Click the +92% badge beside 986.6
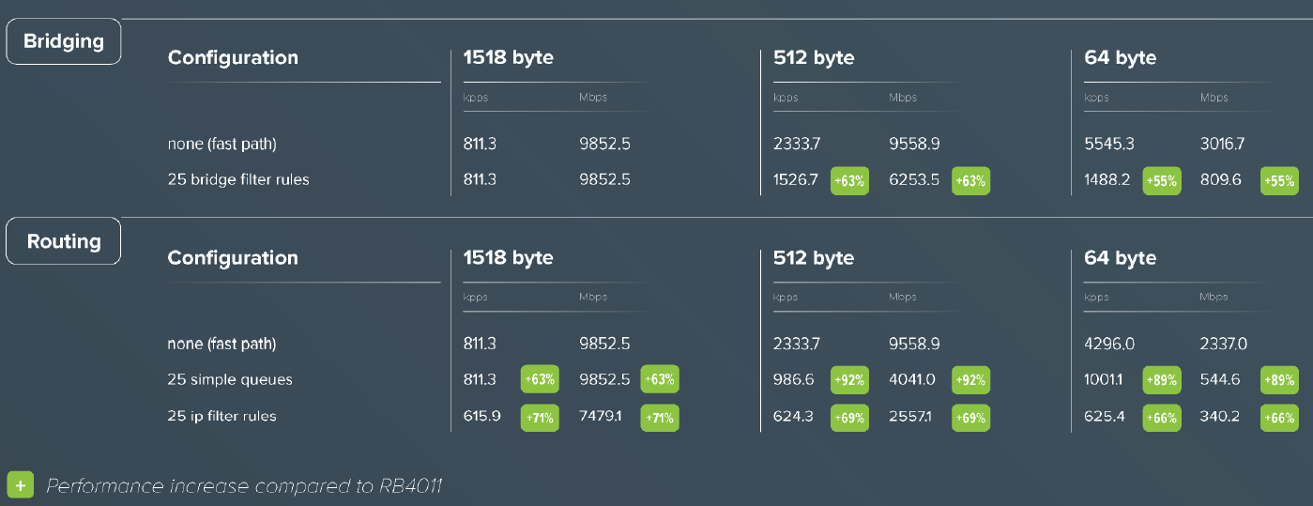This screenshot has height=506, width=1313. tap(849, 380)
